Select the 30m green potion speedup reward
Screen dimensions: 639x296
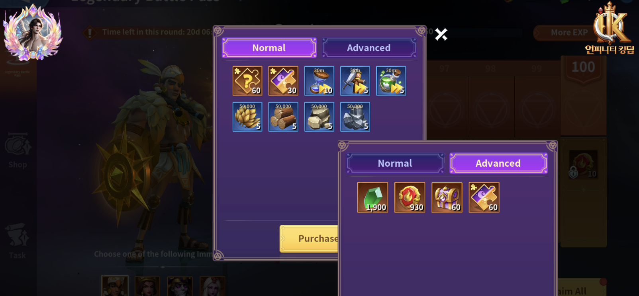391,81
